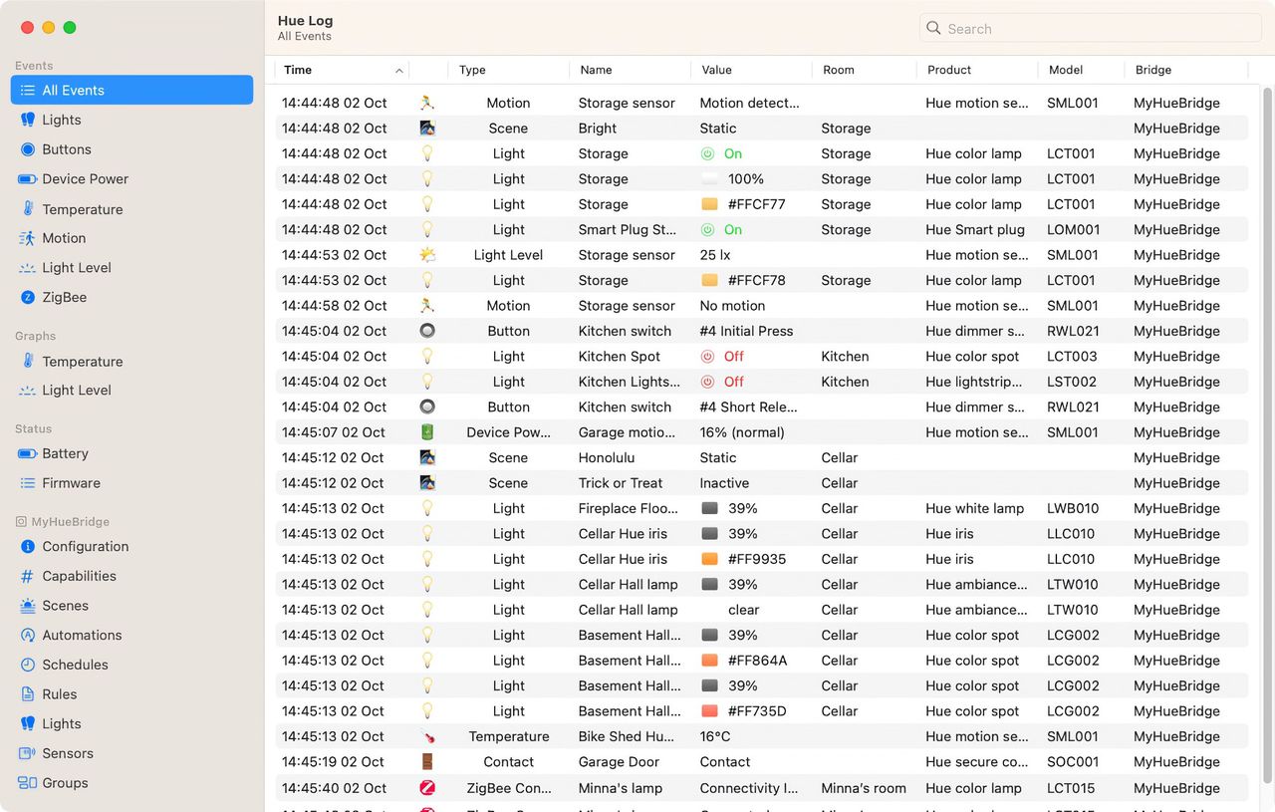1275x812 pixels.
Task: Sort by the Type column header
Action: pyautogui.click(x=472, y=70)
